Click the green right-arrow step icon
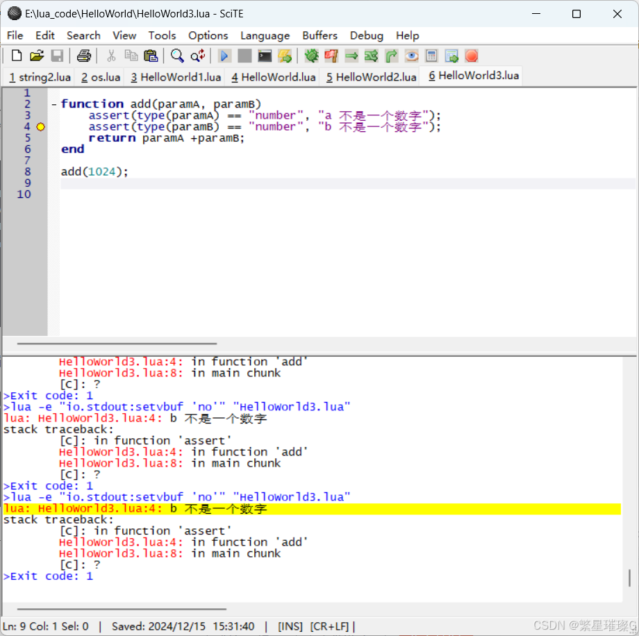This screenshot has height=636, width=639. click(x=351, y=56)
